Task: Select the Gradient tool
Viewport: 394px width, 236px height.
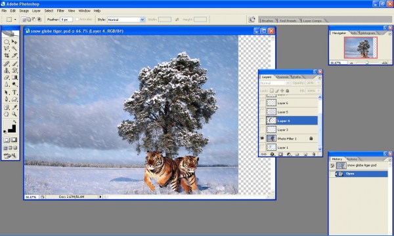Action: point(14,77)
